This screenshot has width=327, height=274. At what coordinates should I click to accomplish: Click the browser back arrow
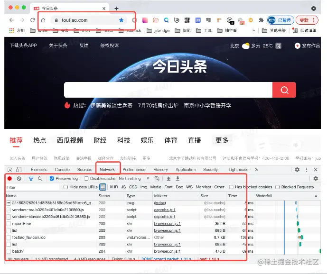(x=11, y=20)
